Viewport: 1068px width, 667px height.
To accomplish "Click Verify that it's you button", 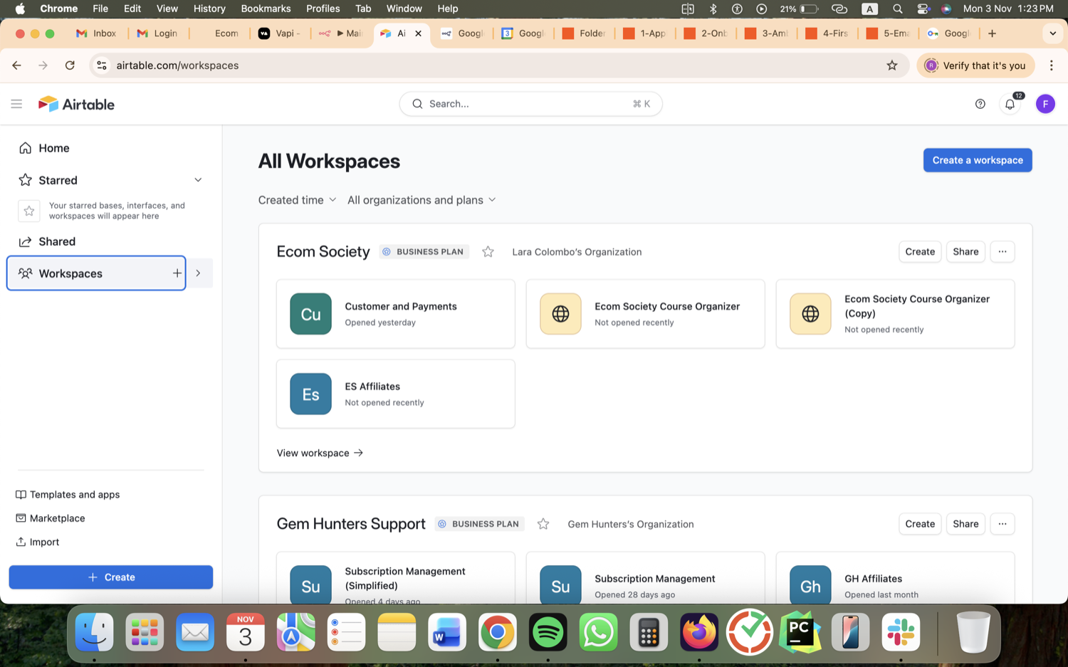I will [x=975, y=65].
